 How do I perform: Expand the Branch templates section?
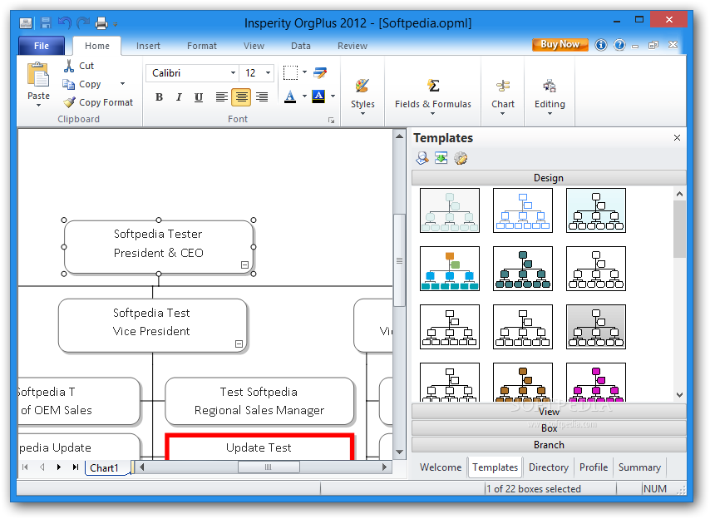(x=549, y=445)
